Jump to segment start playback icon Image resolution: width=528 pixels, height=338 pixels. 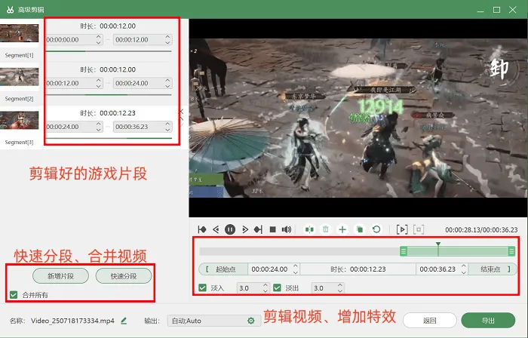point(202,229)
